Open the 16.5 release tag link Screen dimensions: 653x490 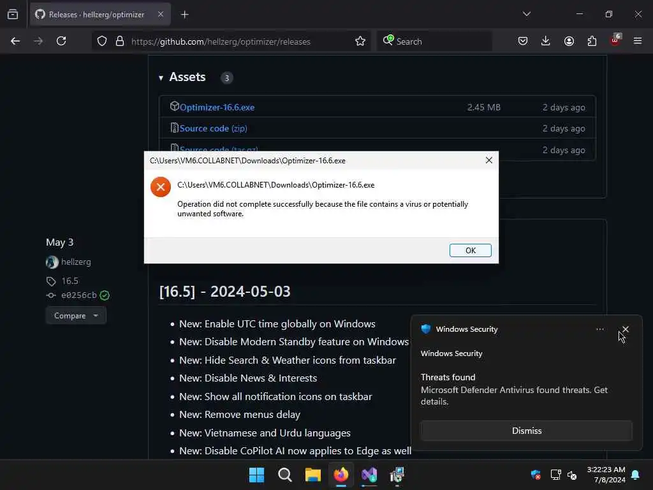[70, 281]
